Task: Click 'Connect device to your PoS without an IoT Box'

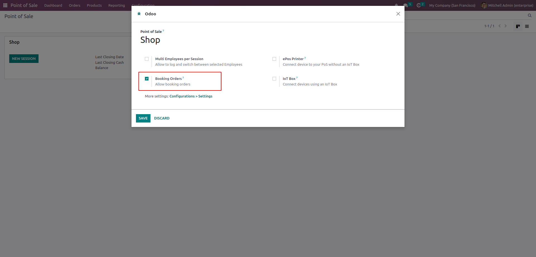Action: click(x=321, y=65)
